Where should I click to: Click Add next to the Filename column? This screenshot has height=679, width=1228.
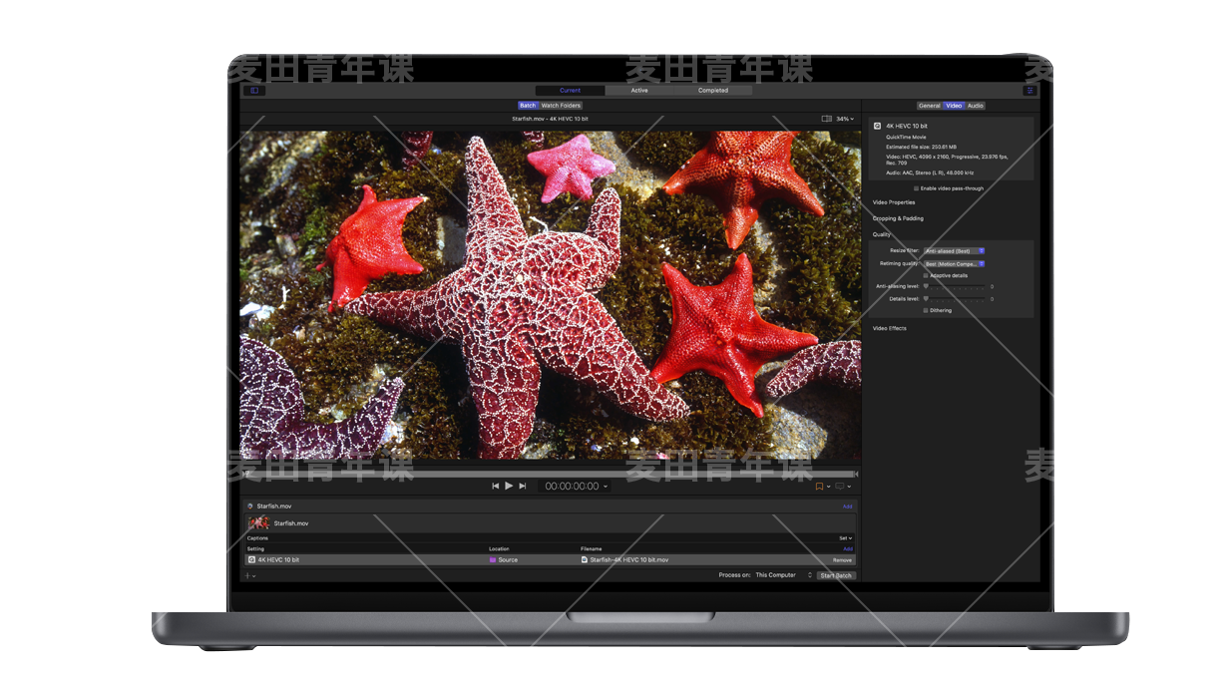(848, 548)
